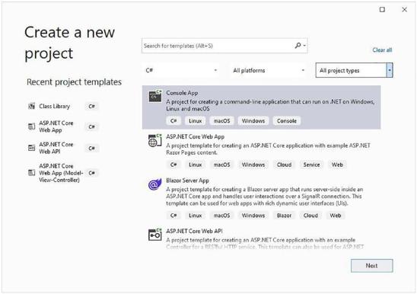Click the recent ASP.NET Core Web API icon
Viewport: 417px width, 294px height.
(32, 148)
